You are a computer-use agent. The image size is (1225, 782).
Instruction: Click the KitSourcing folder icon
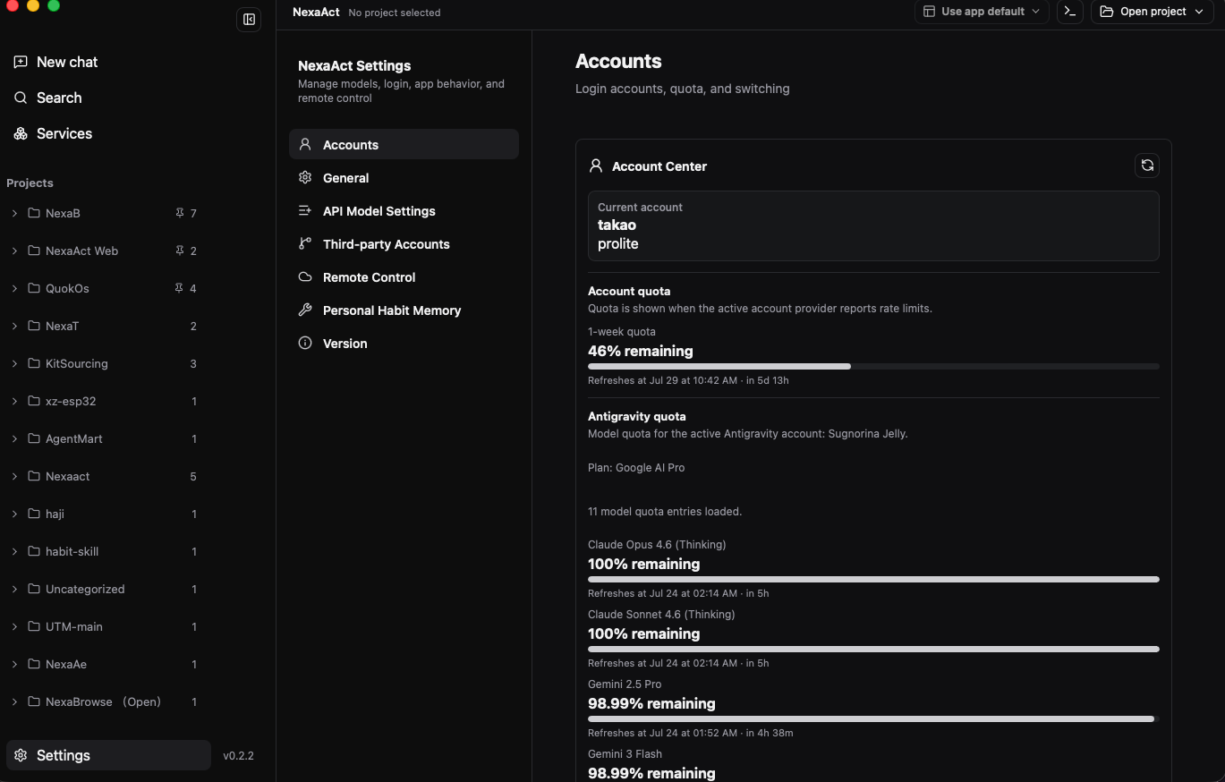click(34, 363)
